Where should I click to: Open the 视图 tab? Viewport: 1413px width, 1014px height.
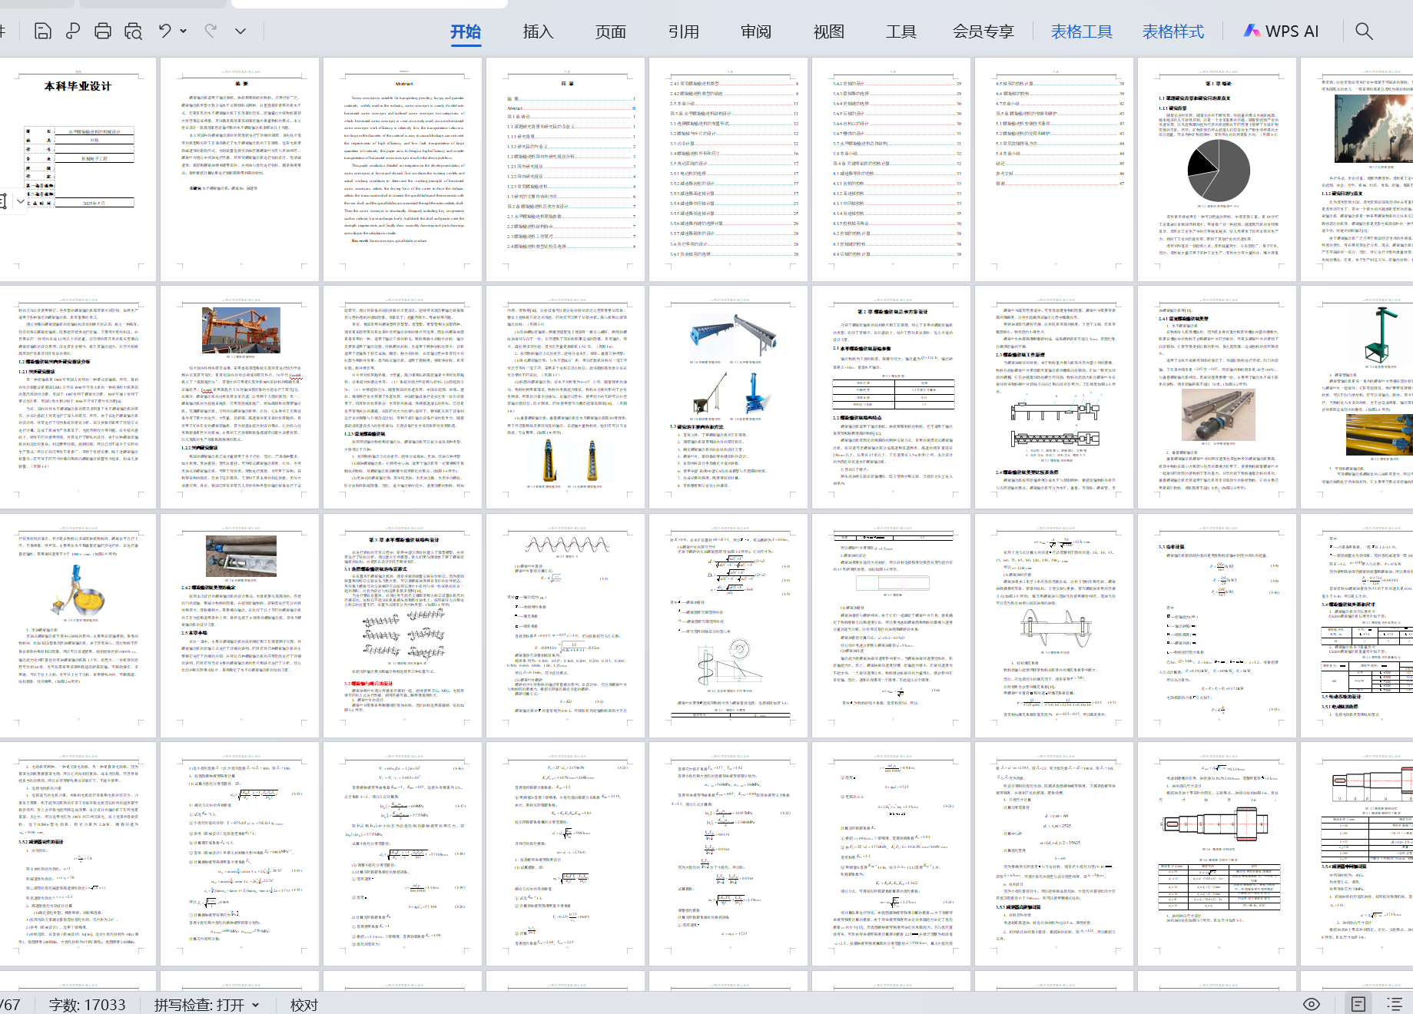829,31
